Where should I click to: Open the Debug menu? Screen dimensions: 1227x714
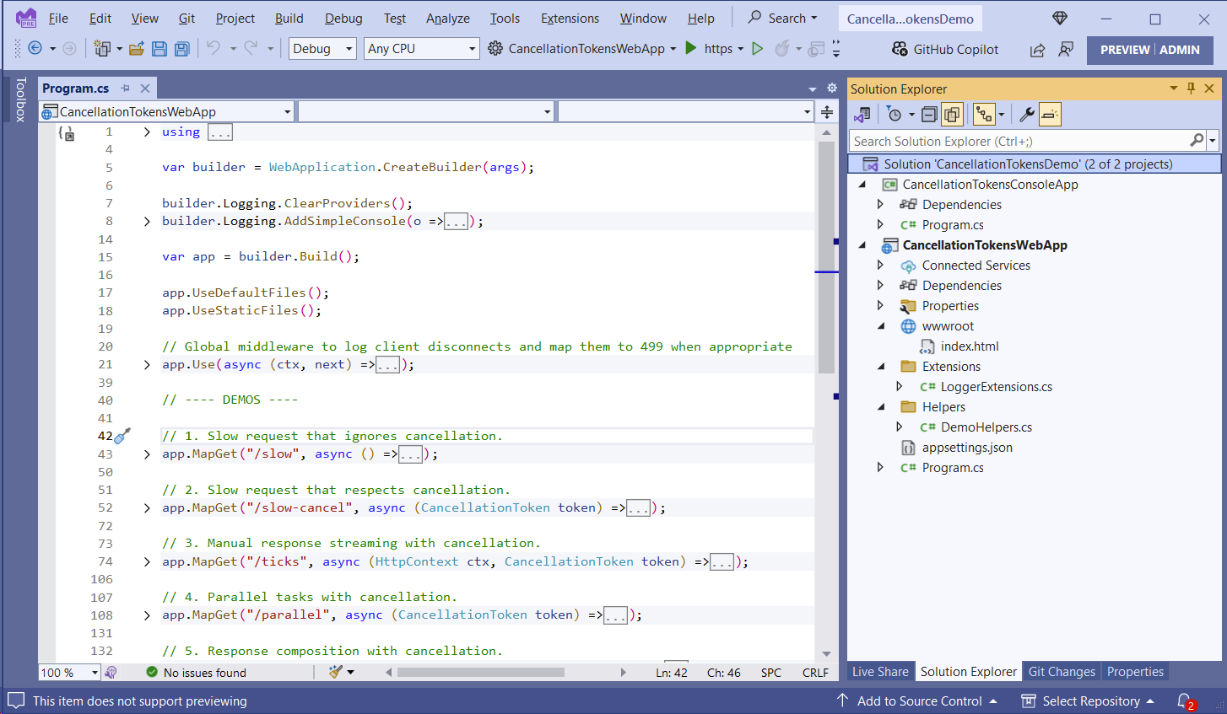tap(343, 18)
